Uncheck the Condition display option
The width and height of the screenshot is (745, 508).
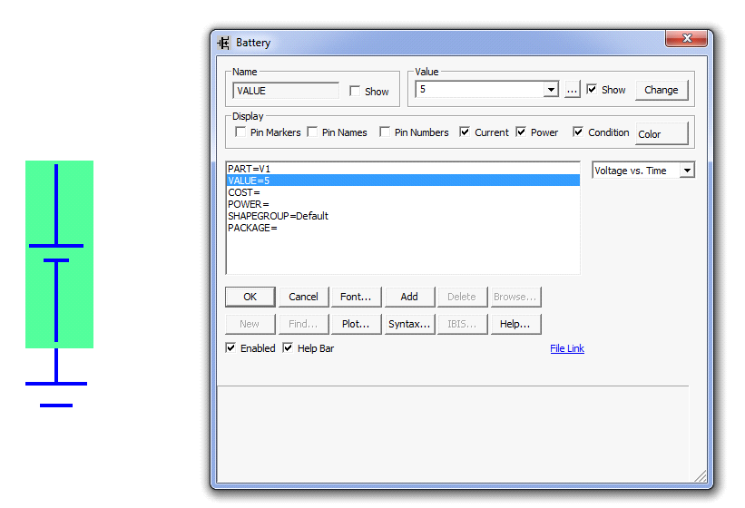578,132
